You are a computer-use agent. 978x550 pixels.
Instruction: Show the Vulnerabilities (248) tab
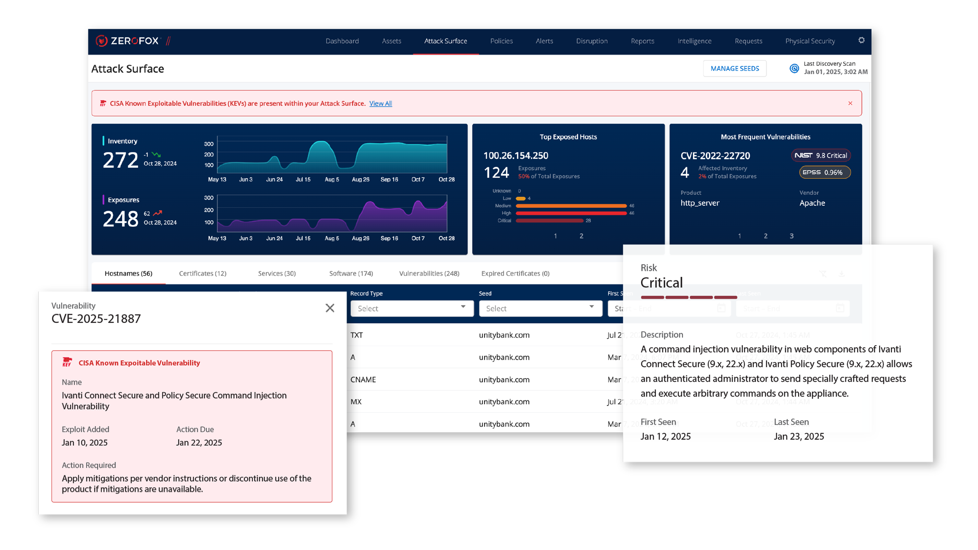[429, 273]
